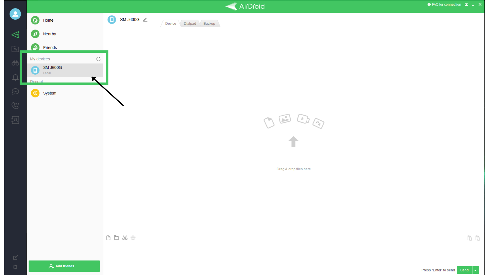Viewport: 489px width, 275px height.
Task: Expand the Recent devices section
Action: pyautogui.click(x=36, y=81)
